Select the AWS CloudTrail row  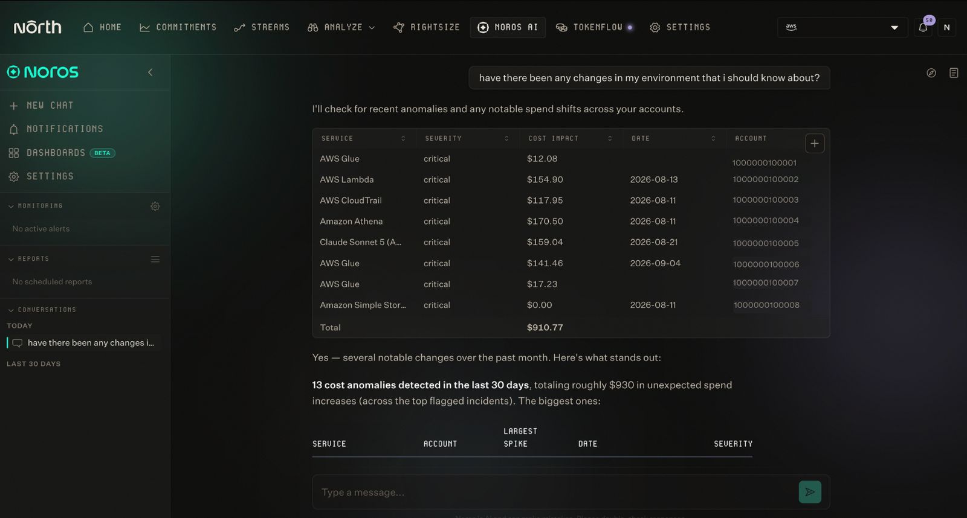[571, 200]
